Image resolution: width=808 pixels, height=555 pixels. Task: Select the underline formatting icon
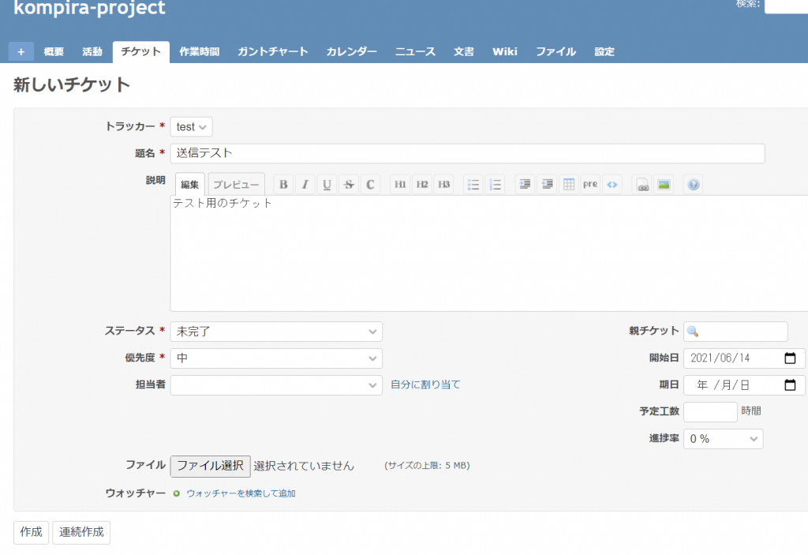[x=327, y=184]
